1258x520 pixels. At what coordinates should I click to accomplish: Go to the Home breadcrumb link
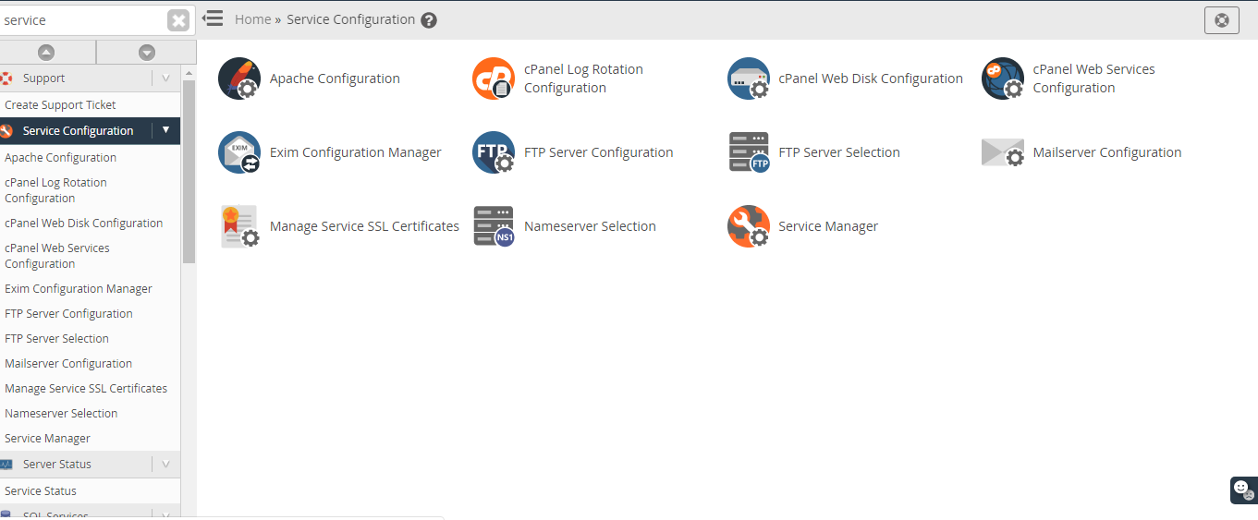click(252, 19)
